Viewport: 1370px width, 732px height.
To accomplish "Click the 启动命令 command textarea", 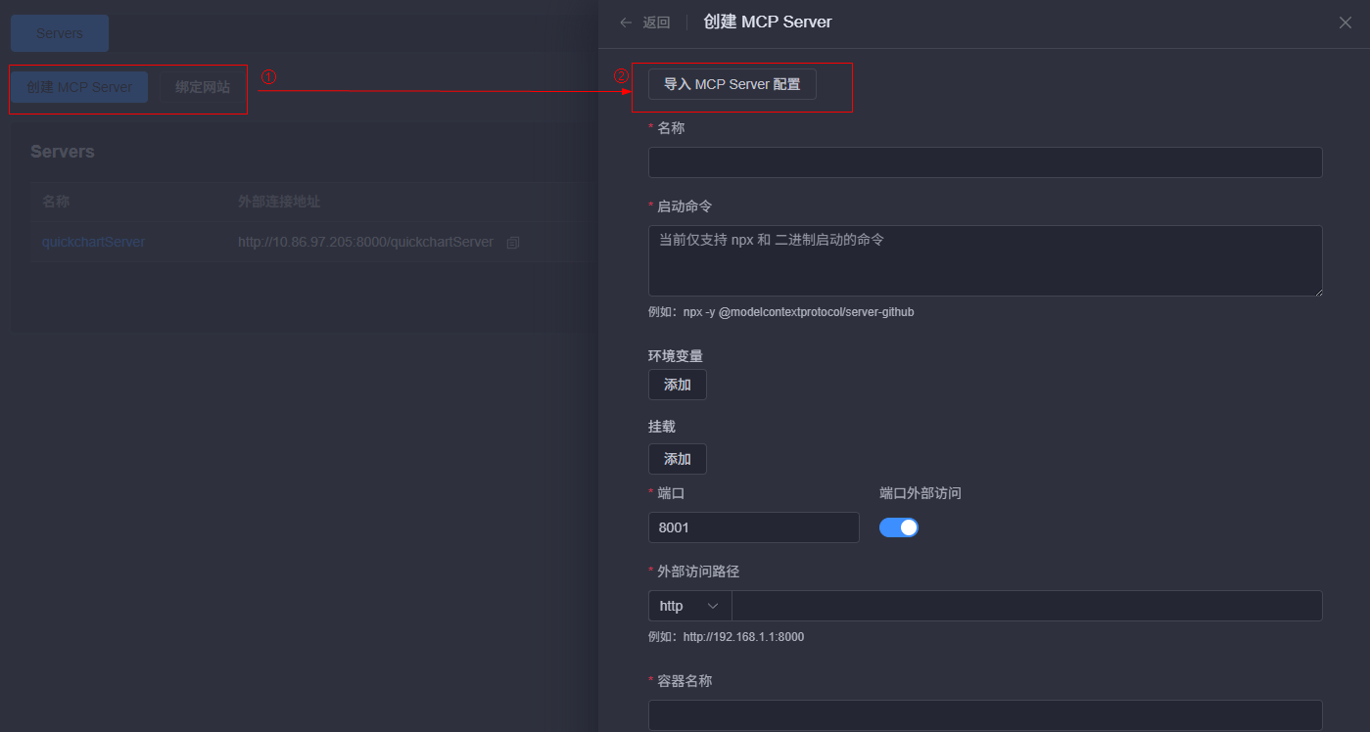I will [984, 260].
